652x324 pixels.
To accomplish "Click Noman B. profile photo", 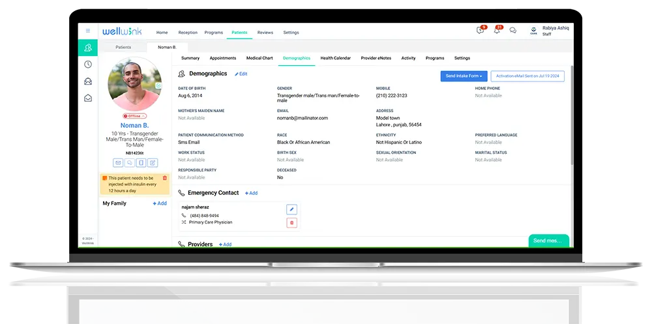I will [135, 84].
